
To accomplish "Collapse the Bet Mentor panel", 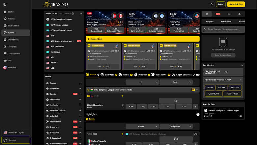I will click(242, 65).
